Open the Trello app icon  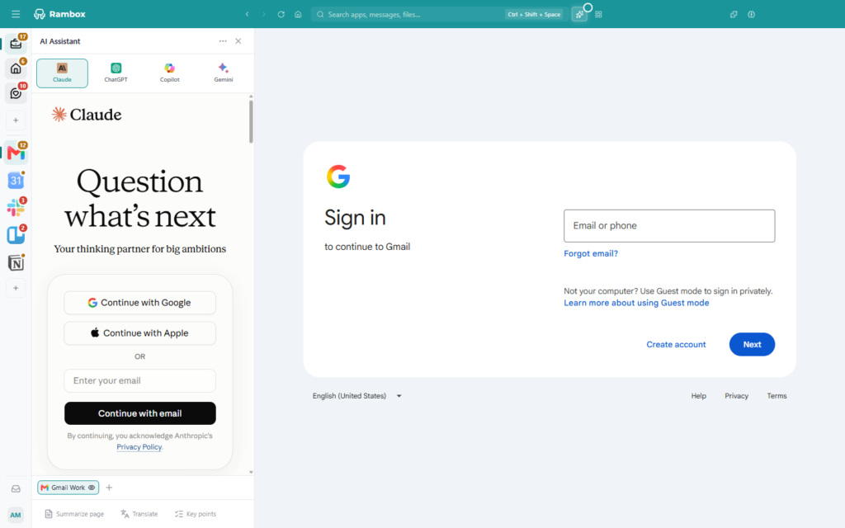tap(16, 235)
